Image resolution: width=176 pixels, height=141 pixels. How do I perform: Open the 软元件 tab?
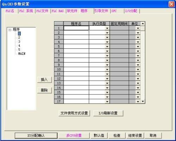72,11
